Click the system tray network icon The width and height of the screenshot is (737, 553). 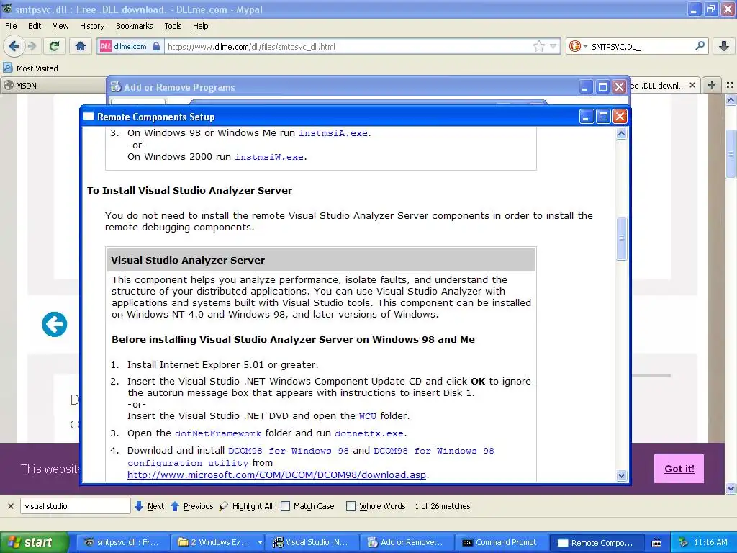click(684, 542)
